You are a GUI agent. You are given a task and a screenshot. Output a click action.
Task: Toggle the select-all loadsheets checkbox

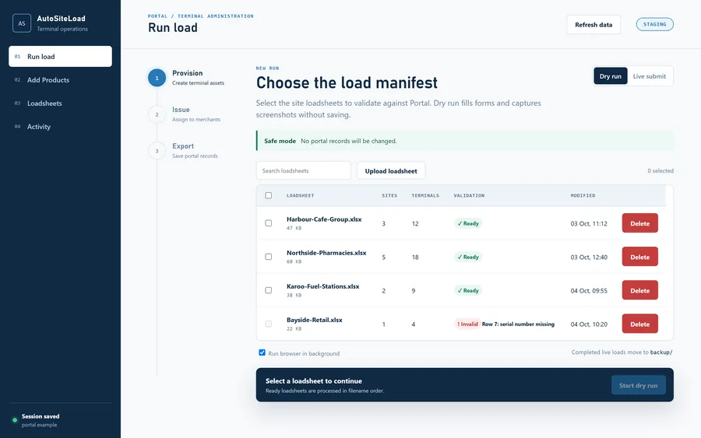point(268,195)
